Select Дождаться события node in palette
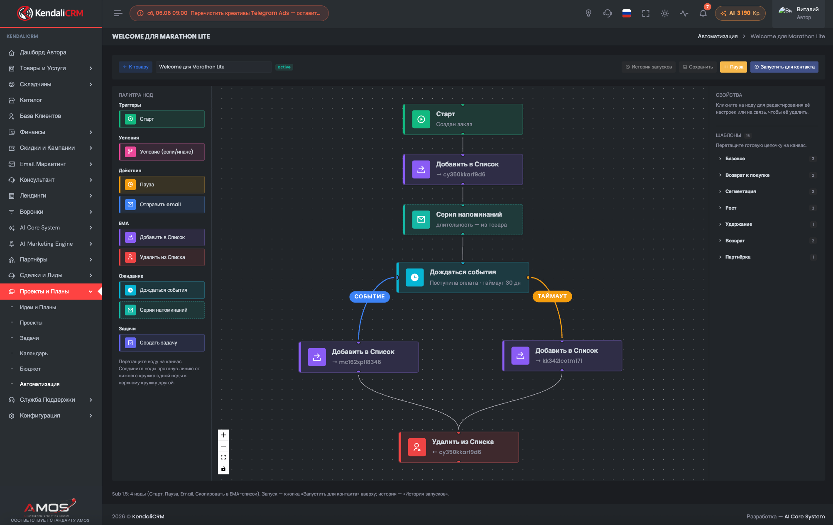This screenshot has height=525, width=833. 162,290
